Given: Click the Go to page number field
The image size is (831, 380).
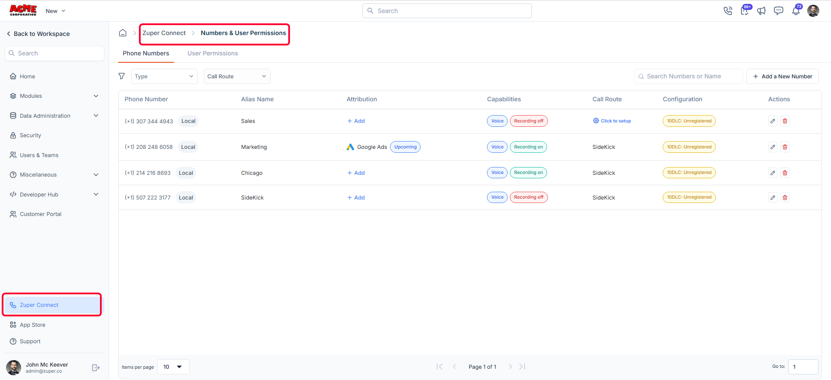Looking at the screenshot, I should click(803, 367).
